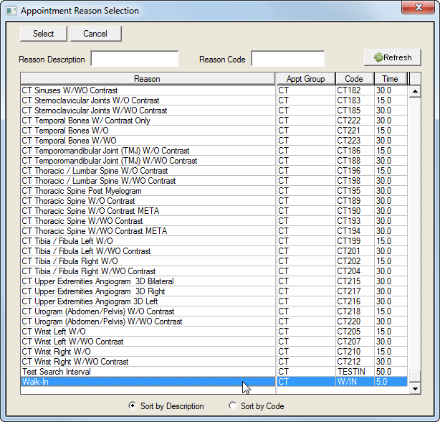This screenshot has width=440, height=422.
Task: Sort by the Reason column header
Action: coord(147,79)
